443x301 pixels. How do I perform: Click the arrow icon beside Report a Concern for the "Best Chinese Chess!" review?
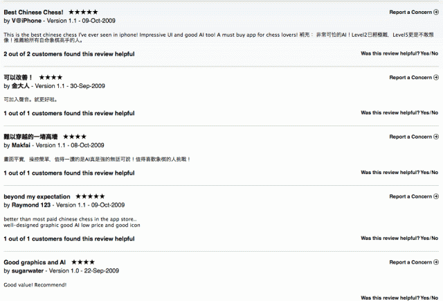[x=435, y=12]
